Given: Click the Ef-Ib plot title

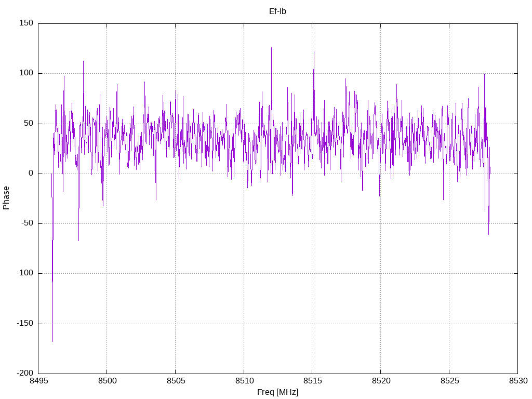Looking at the screenshot, I should pyautogui.click(x=277, y=11).
